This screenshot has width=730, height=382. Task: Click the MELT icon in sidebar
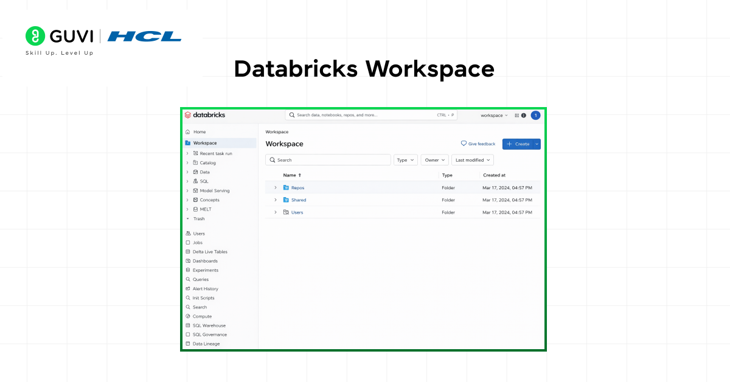click(x=195, y=209)
